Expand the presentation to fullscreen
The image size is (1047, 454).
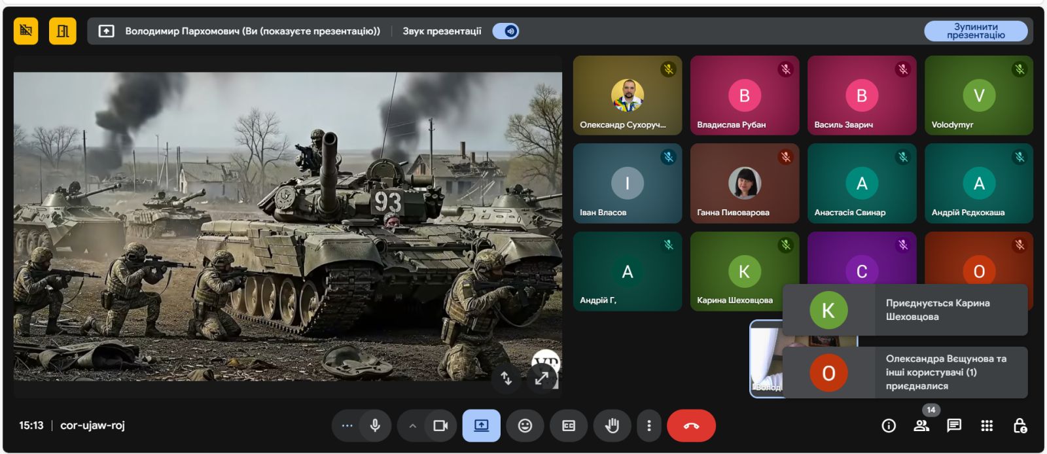(x=542, y=378)
